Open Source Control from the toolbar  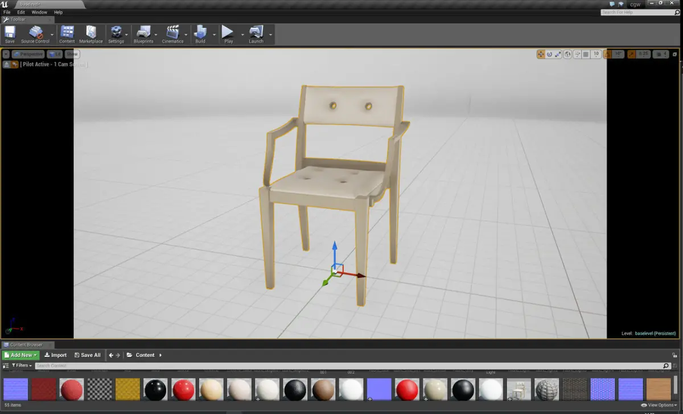[35, 34]
